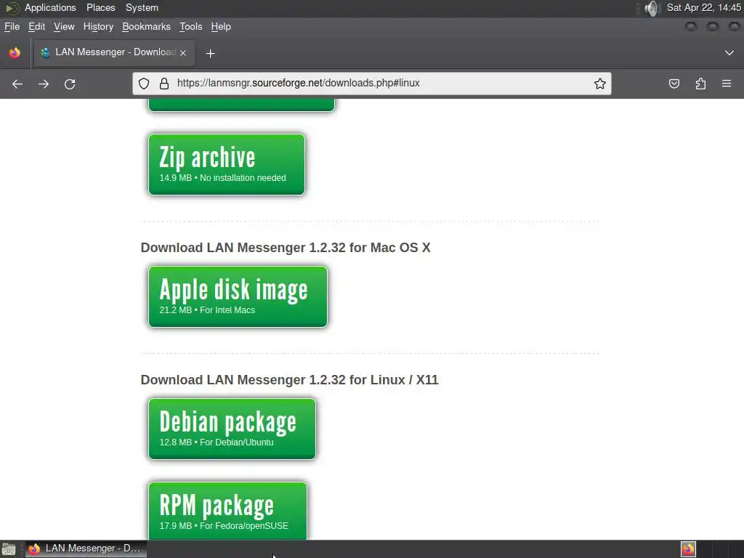Reload the current page
744x558 pixels.
[70, 84]
